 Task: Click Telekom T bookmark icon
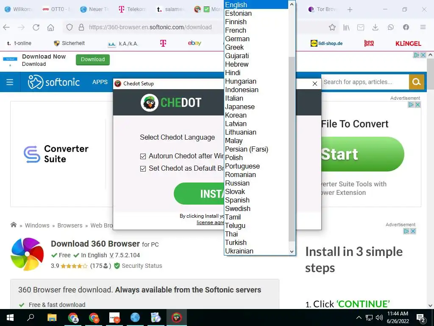[163, 43]
